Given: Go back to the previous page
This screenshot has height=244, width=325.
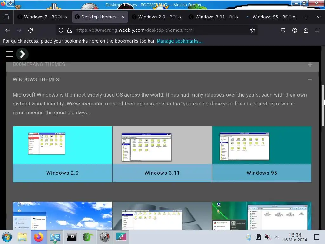Looking at the screenshot, I should (8, 30).
